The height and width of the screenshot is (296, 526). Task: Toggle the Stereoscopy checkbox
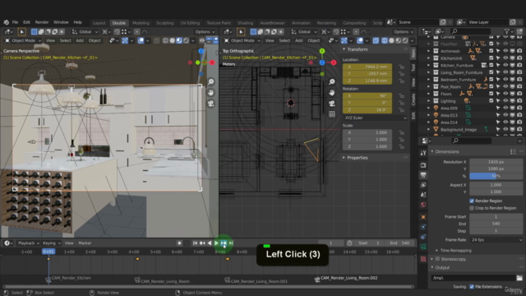pos(437,259)
